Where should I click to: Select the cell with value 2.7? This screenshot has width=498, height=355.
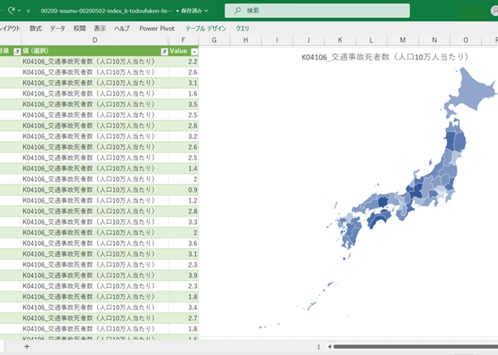[183, 318]
